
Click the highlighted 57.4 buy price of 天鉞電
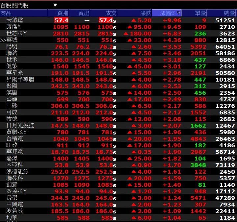click(61, 20)
